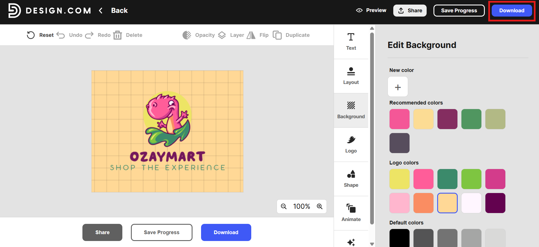
Task: Click the panel scrollbar down arrow
Action: [x=372, y=244]
